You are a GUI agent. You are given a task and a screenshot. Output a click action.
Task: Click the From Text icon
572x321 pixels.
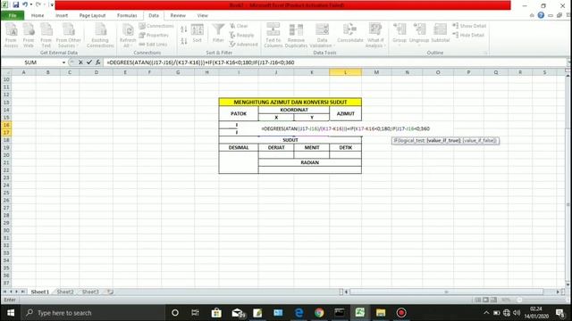(46, 35)
